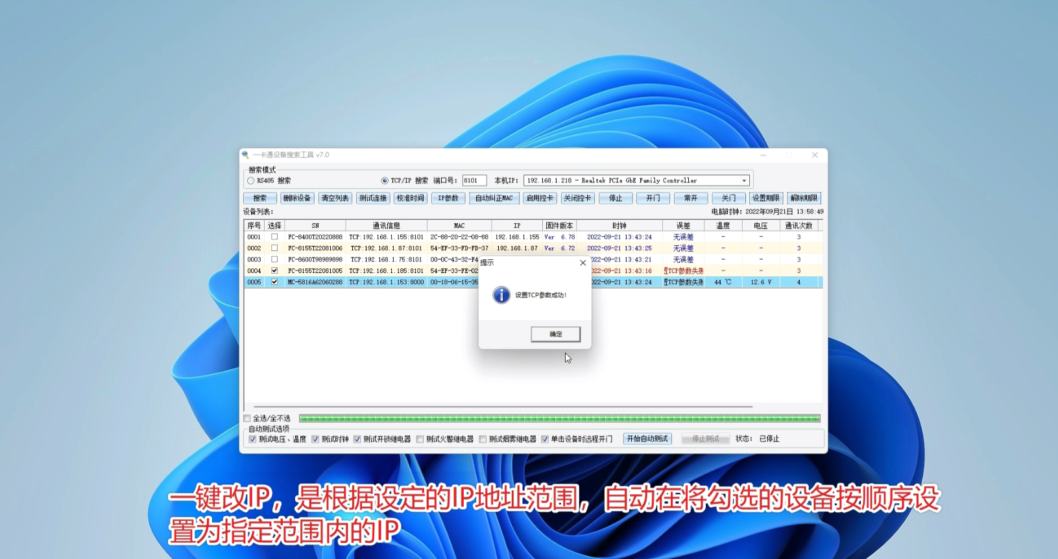The height and width of the screenshot is (559, 1058).
Task: Select the RS485 搜索 radio button
Action: click(251, 181)
